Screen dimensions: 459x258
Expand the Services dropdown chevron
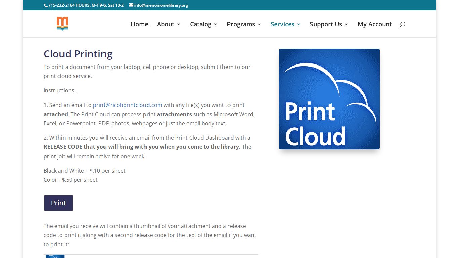click(x=299, y=24)
